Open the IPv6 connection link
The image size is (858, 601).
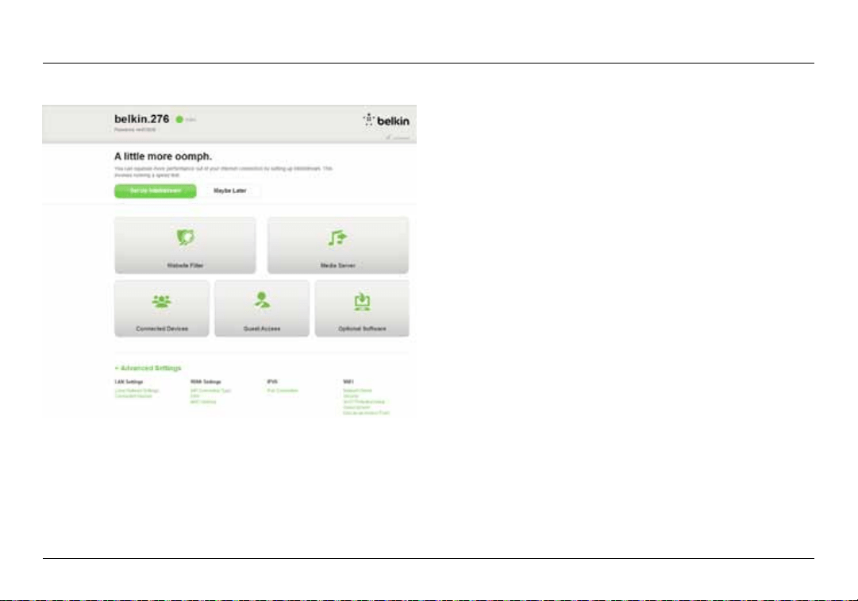[x=283, y=391]
